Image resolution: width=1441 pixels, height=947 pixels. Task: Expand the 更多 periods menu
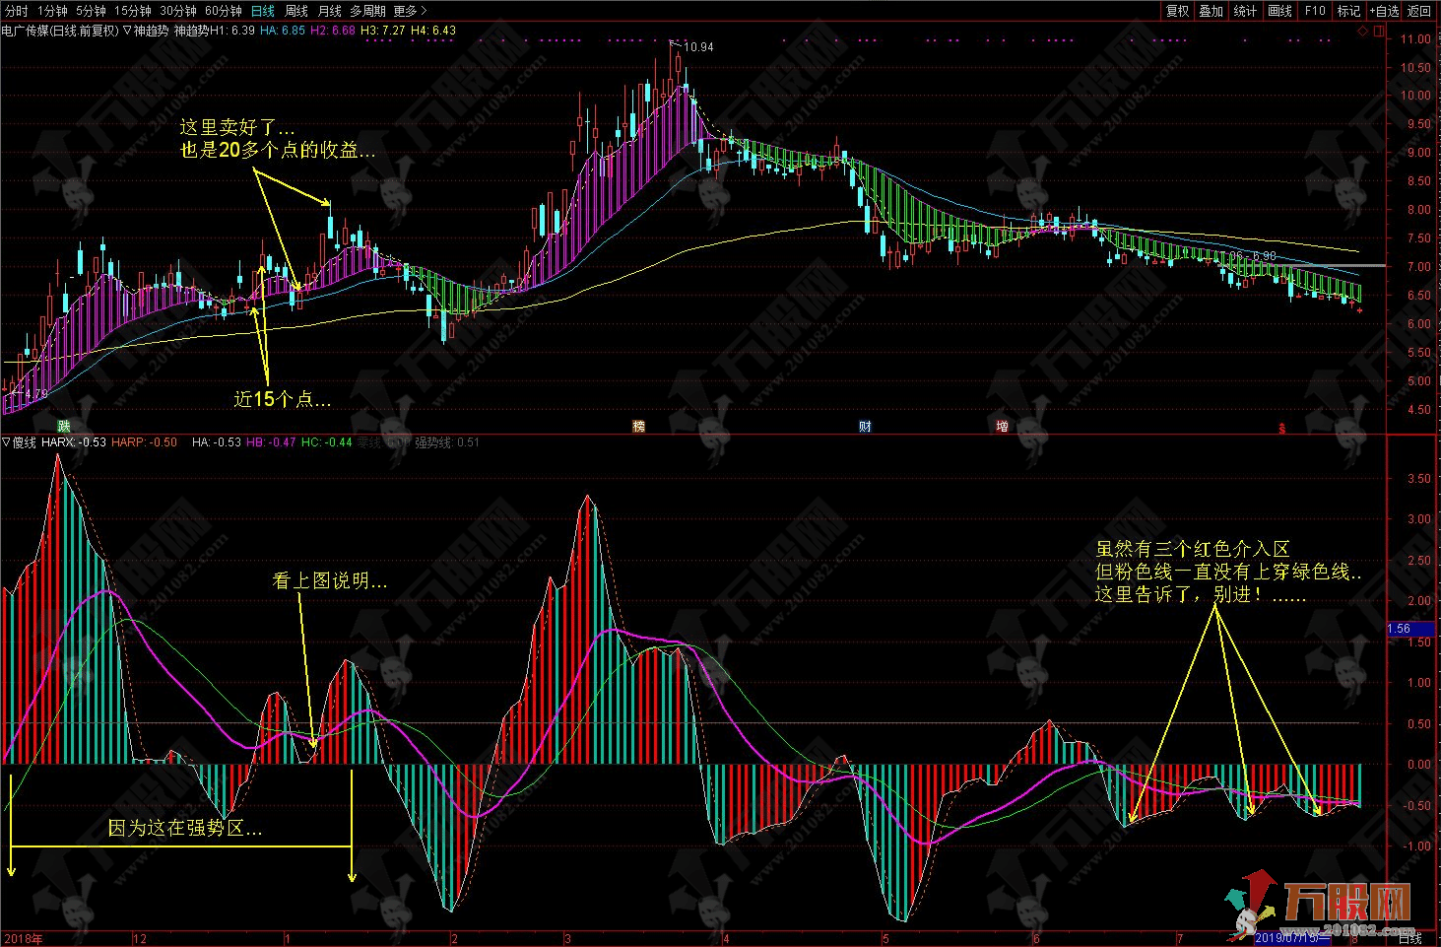click(410, 11)
